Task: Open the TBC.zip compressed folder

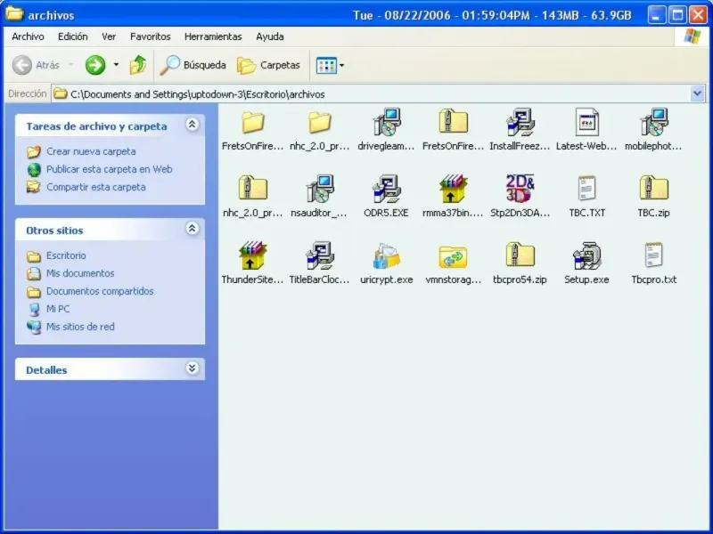Action: (653, 190)
